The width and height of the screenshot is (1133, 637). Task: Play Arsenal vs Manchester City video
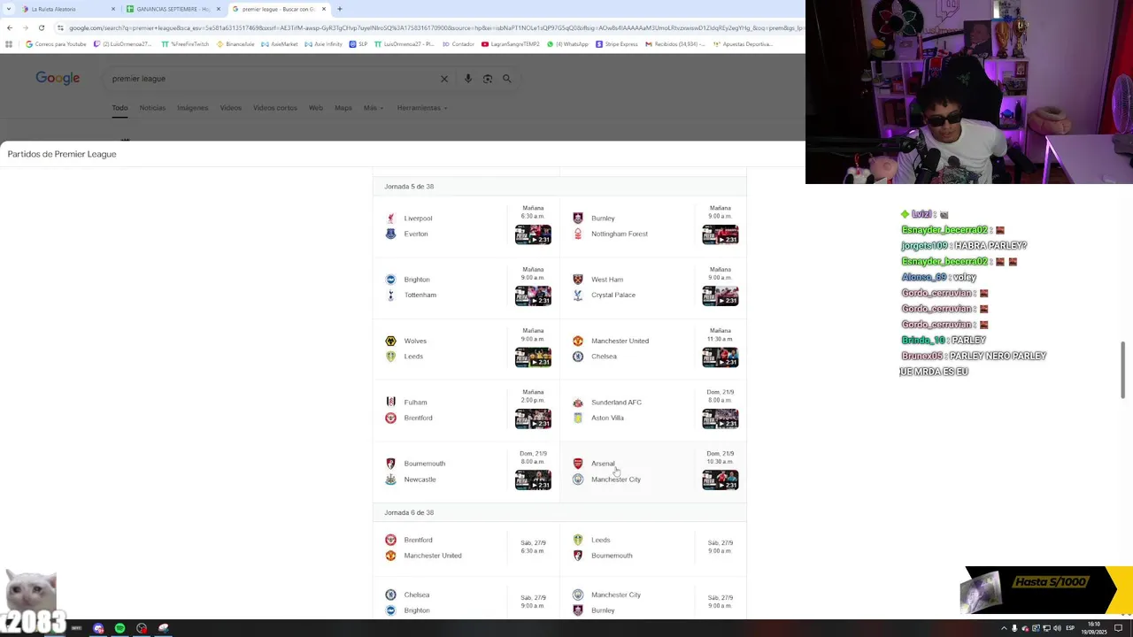[x=721, y=480]
